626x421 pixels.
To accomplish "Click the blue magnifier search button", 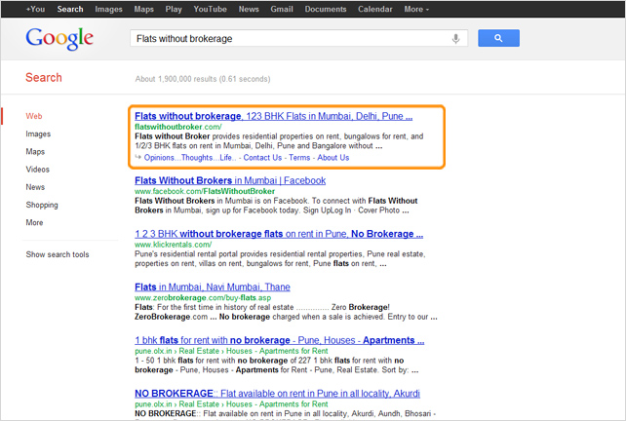I will 498,38.
